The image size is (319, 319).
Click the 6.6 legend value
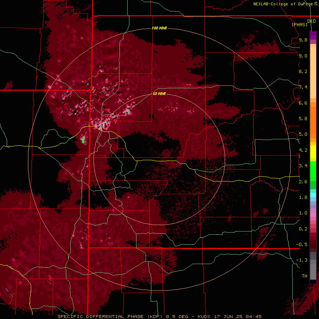(303, 103)
